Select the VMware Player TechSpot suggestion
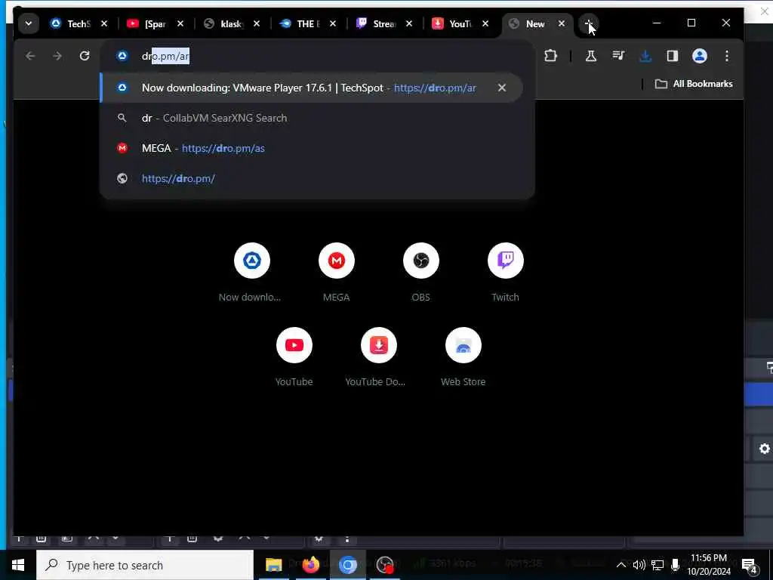Screen dimensions: 773x580 (x=310, y=88)
